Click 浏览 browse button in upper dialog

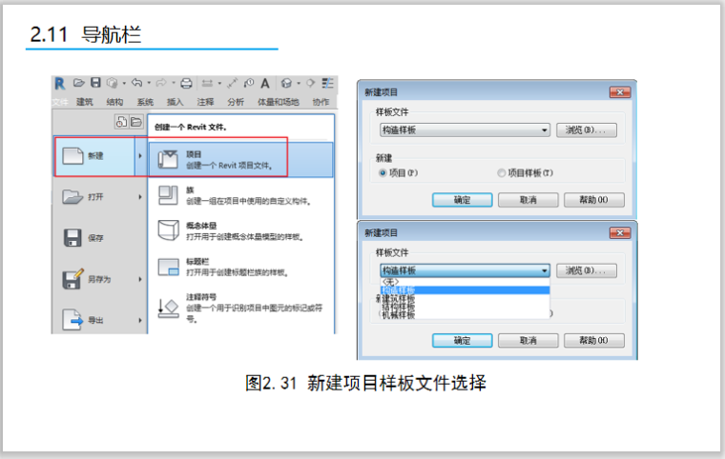pos(586,130)
